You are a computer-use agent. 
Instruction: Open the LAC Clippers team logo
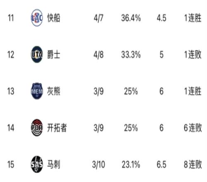pyautogui.click(x=37, y=18)
